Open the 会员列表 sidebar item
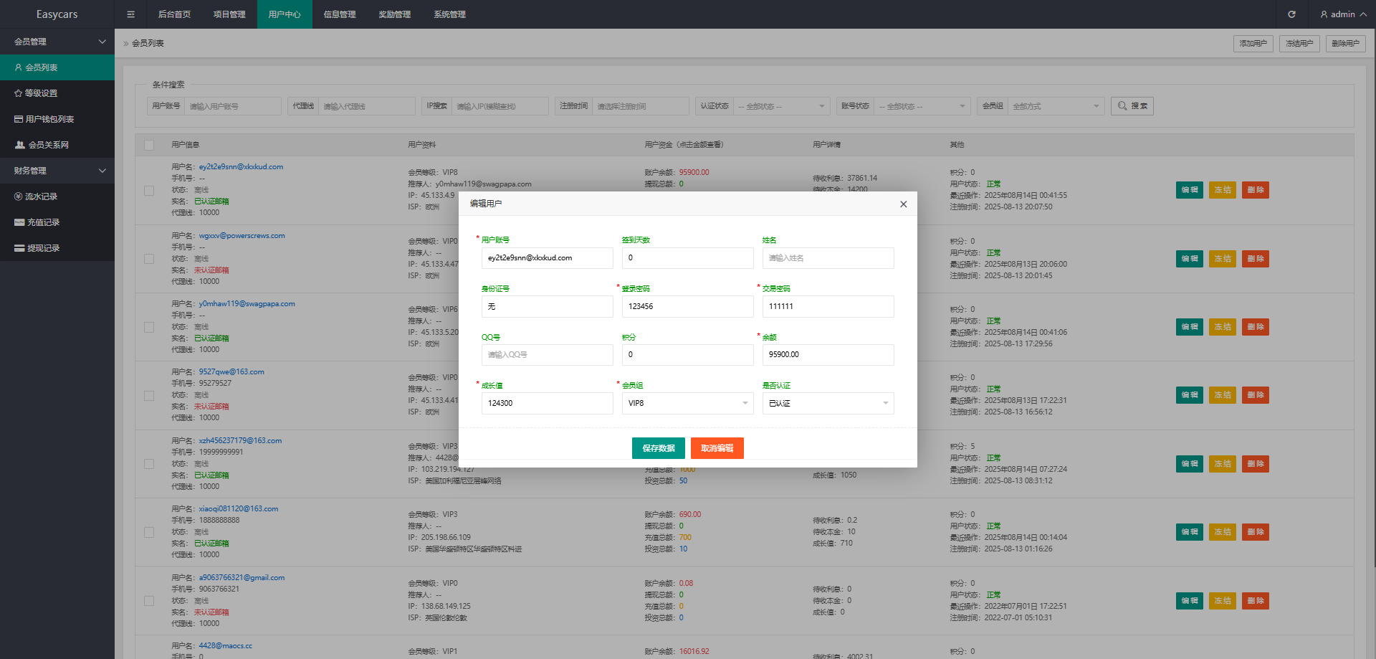 click(42, 67)
